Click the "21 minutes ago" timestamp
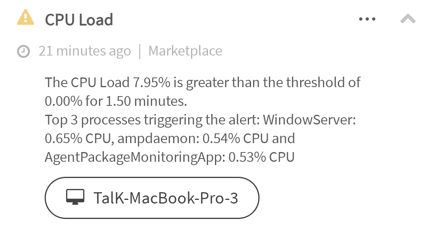This screenshot has height=236, width=438. click(85, 51)
